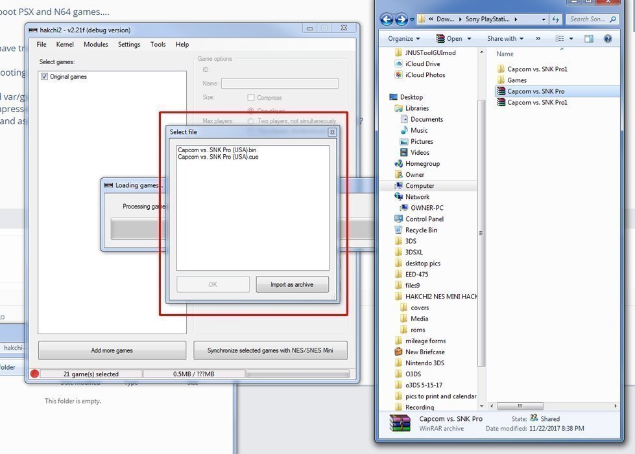The height and width of the screenshot is (454, 635).
Task: Expand the Open button dropdown arrow
Action: tap(469, 39)
